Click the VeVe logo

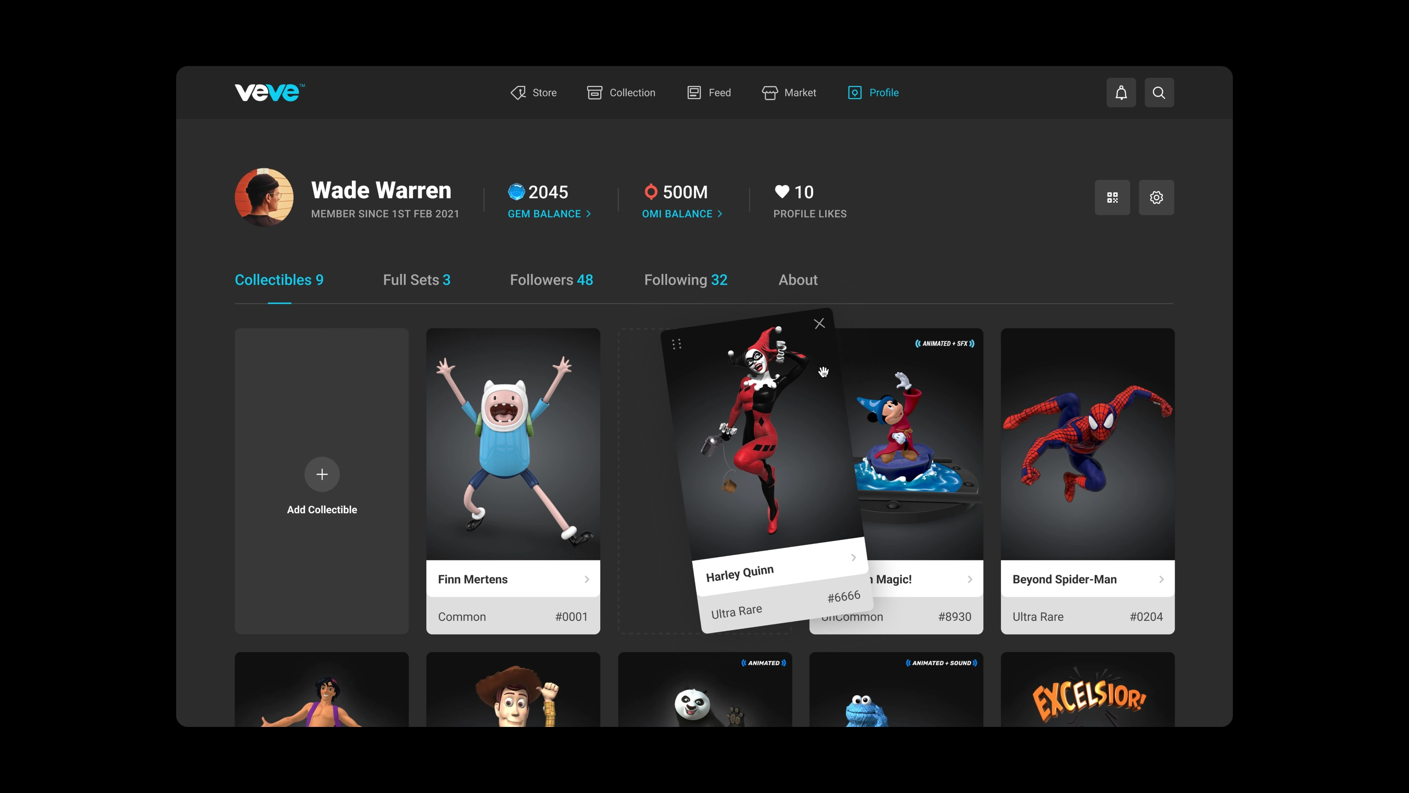point(269,93)
